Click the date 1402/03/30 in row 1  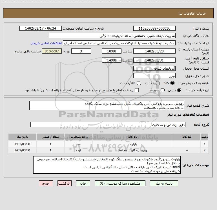(22, 144)
